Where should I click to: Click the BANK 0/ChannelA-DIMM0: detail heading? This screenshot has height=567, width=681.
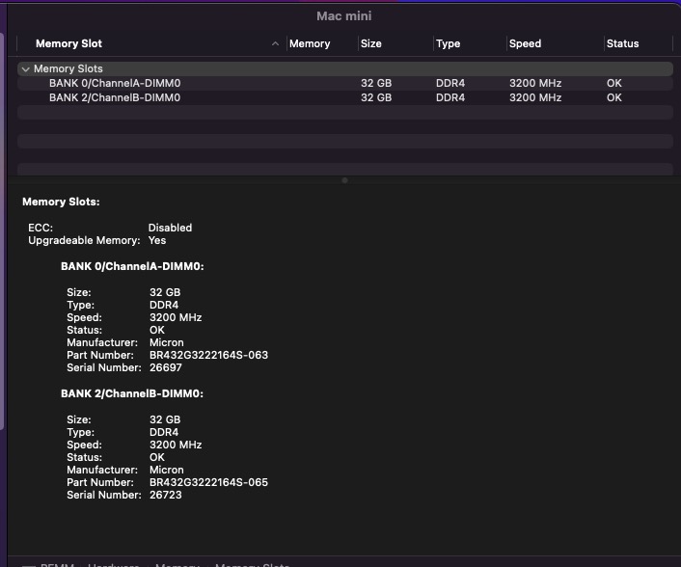pyautogui.click(x=132, y=266)
